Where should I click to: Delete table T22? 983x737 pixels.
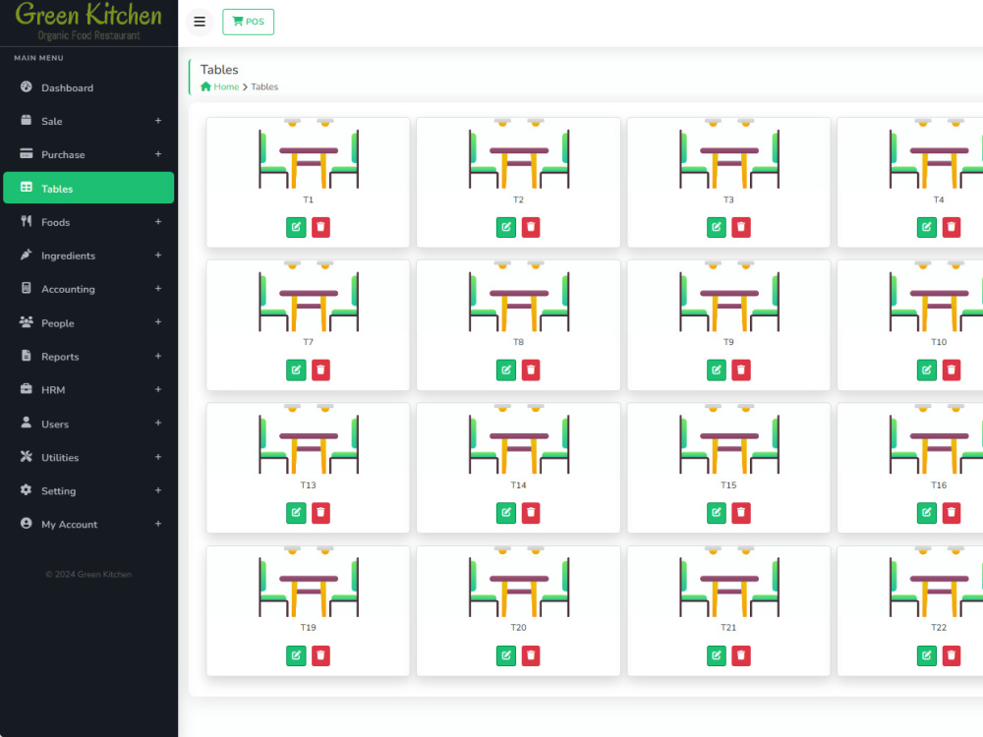coord(951,655)
